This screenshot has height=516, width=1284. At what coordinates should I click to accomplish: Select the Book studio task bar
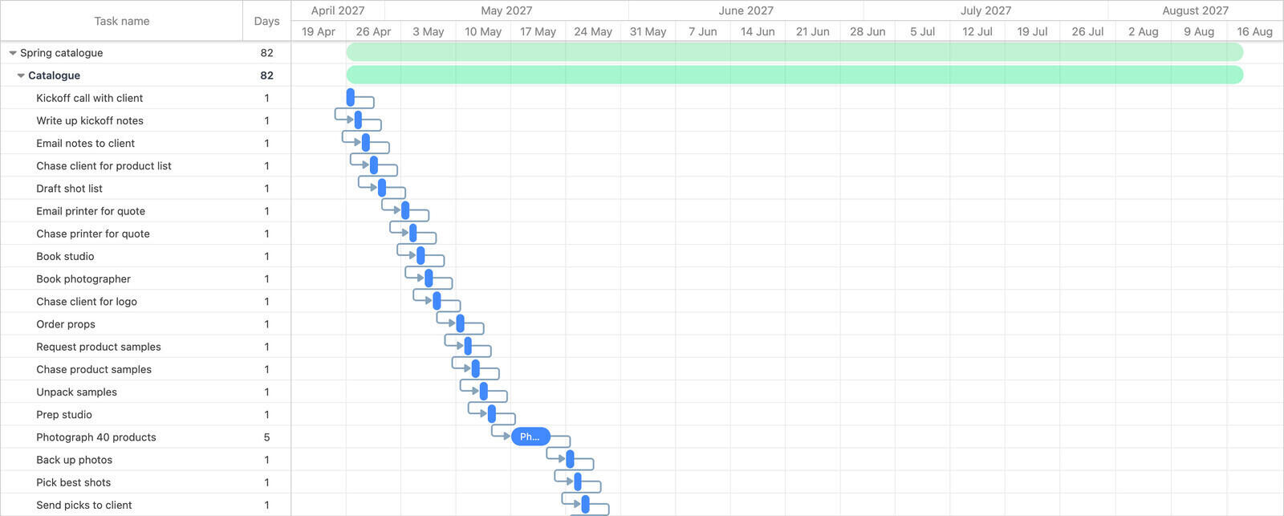pos(421,256)
